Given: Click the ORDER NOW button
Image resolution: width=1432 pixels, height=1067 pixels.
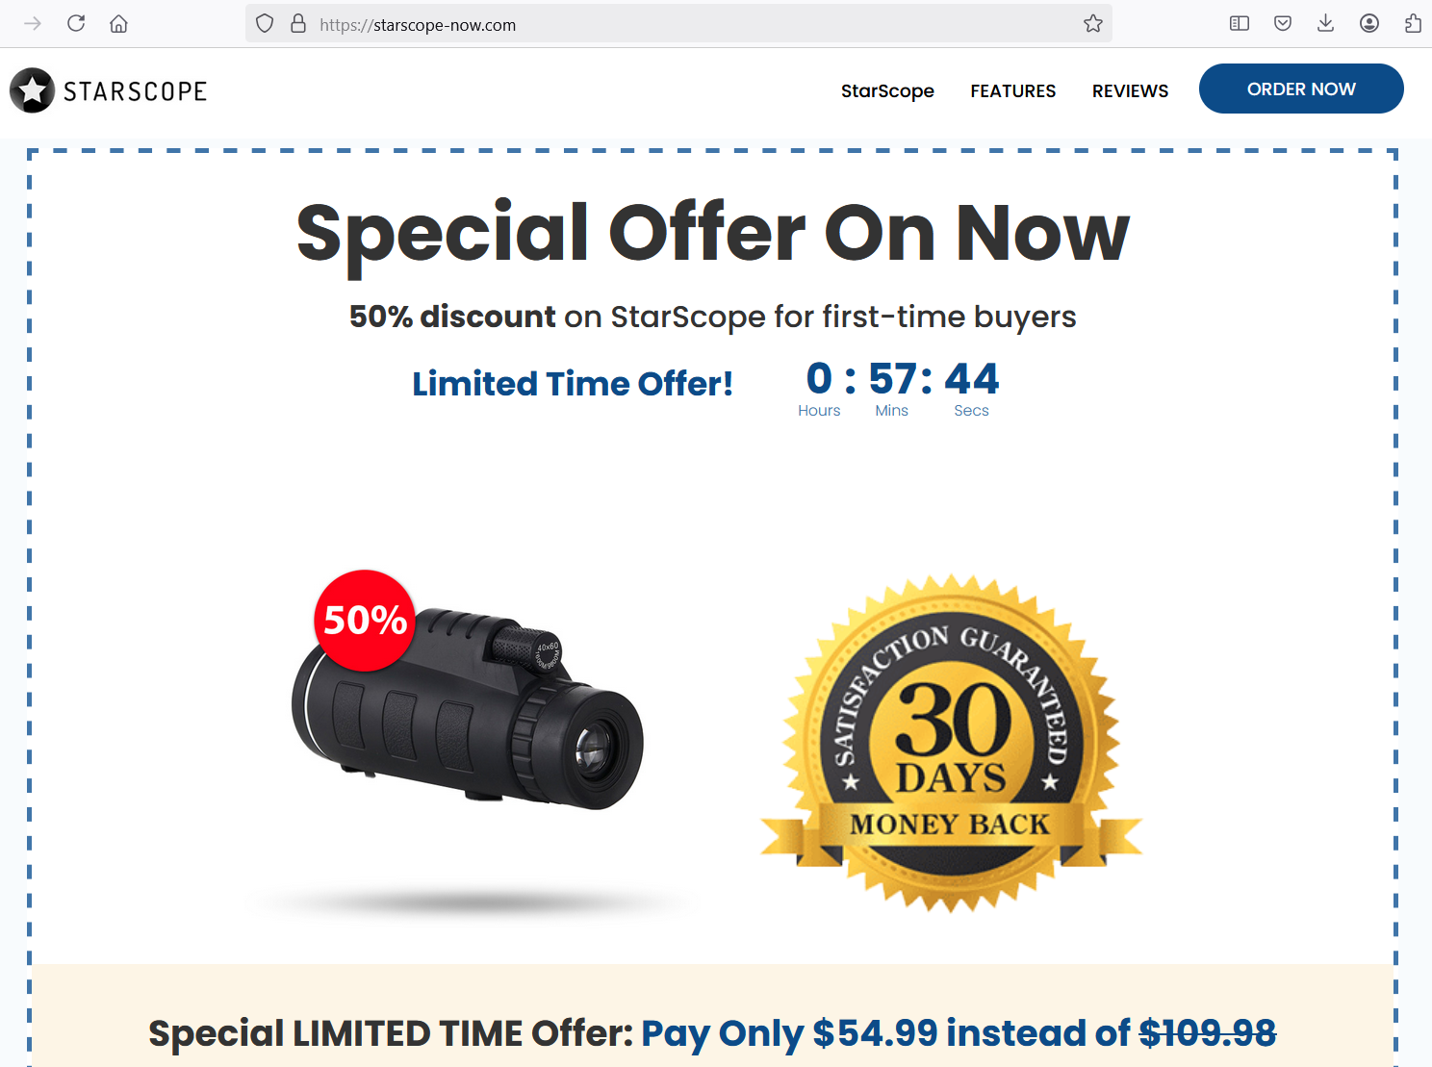Looking at the screenshot, I should point(1301,89).
